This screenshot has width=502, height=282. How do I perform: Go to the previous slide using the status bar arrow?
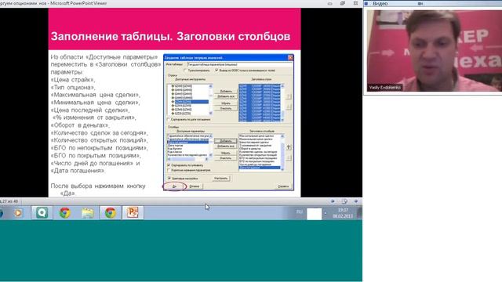[333, 201]
